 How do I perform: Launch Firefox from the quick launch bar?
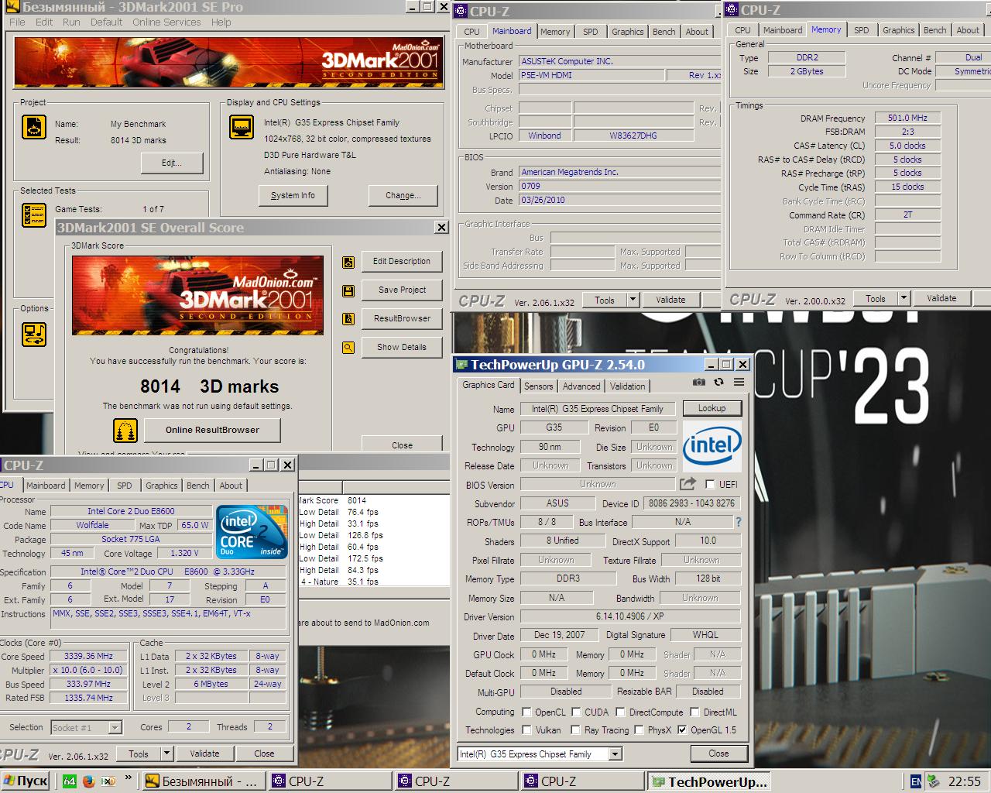[x=89, y=781]
